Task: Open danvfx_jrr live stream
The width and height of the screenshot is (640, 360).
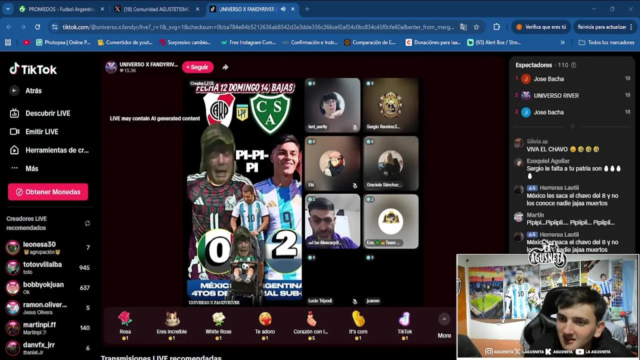Action: (48, 348)
